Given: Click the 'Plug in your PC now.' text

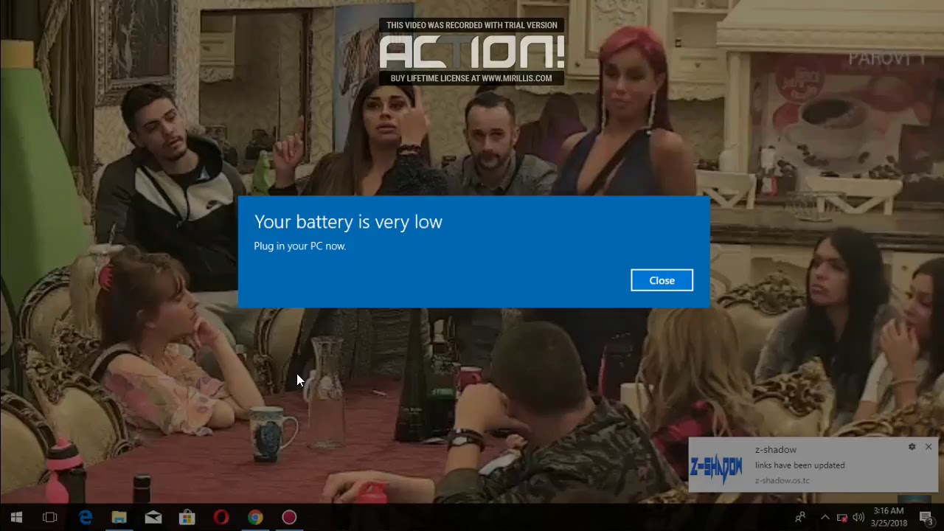Looking at the screenshot, I should [x=299, y=246].
